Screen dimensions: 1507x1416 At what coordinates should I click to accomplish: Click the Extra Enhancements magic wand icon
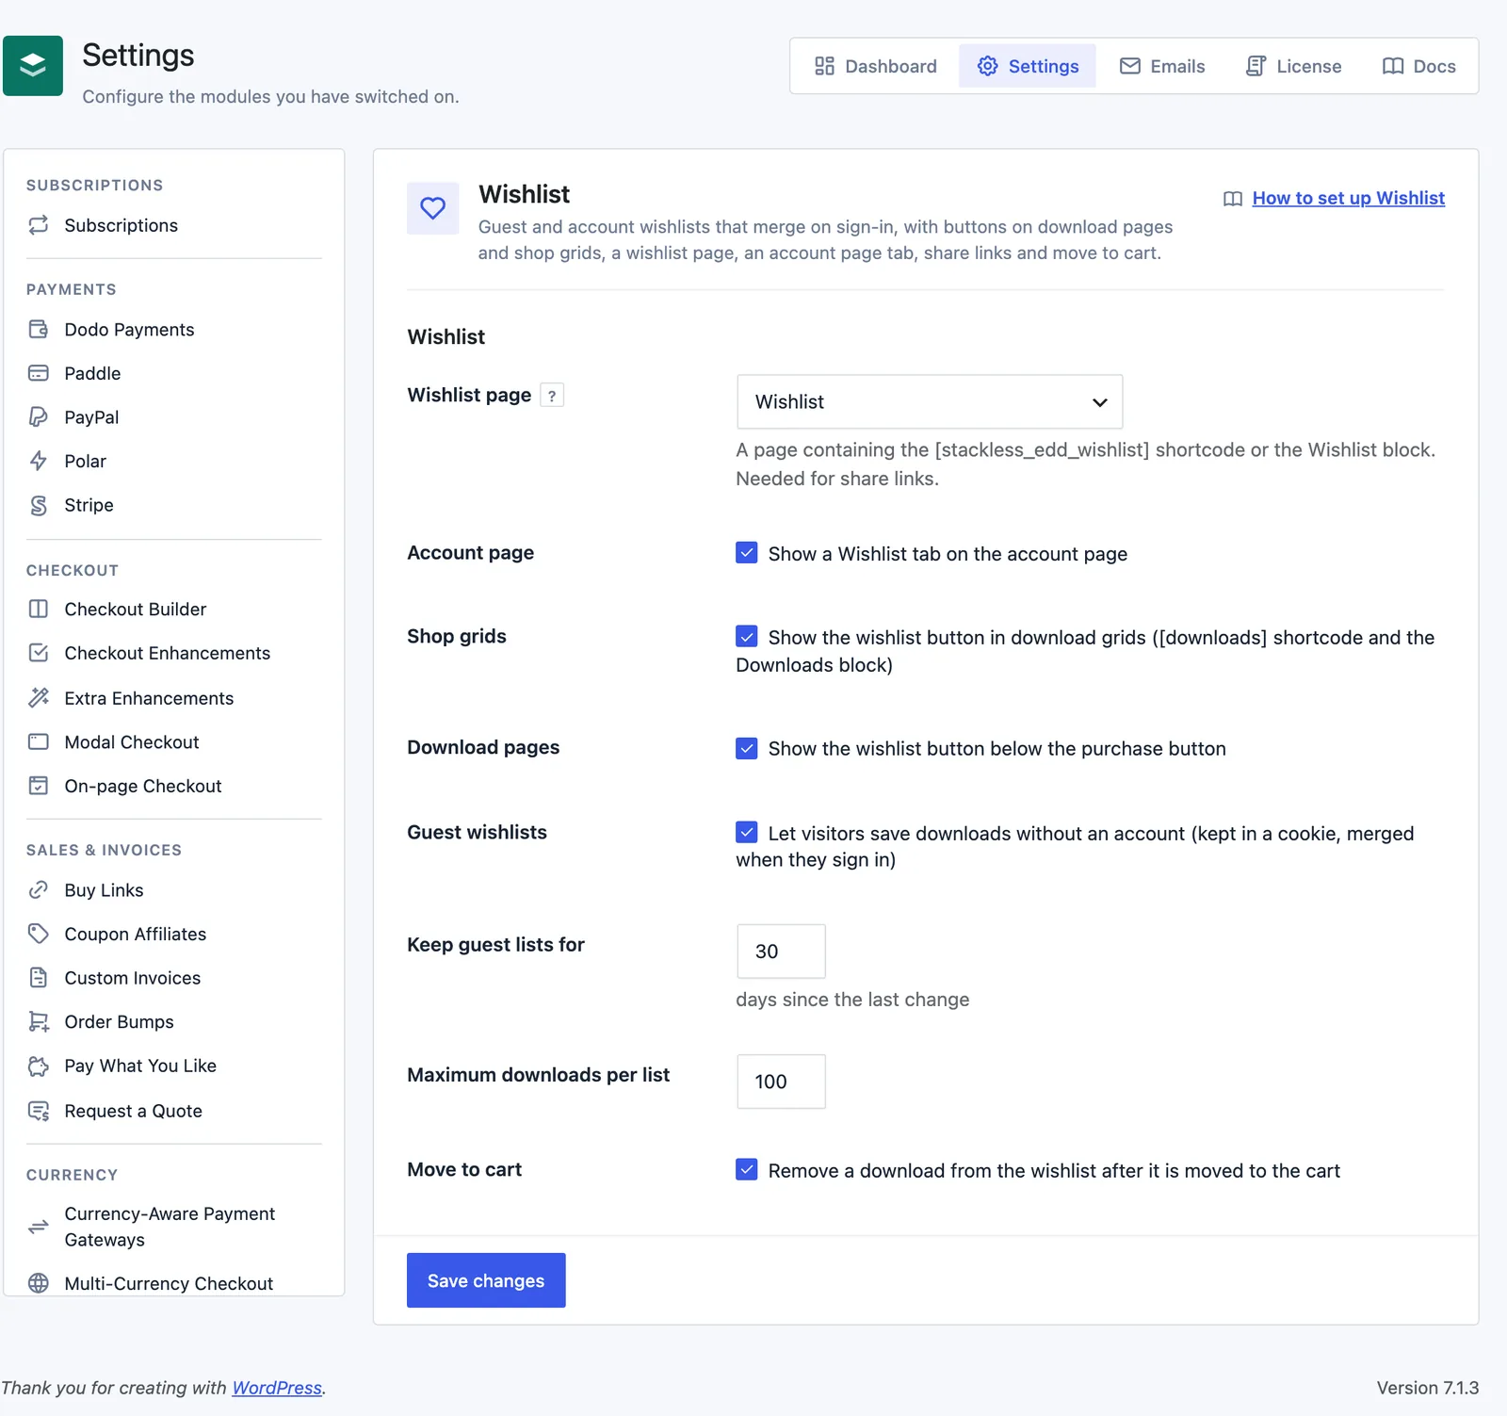[39, 698]
